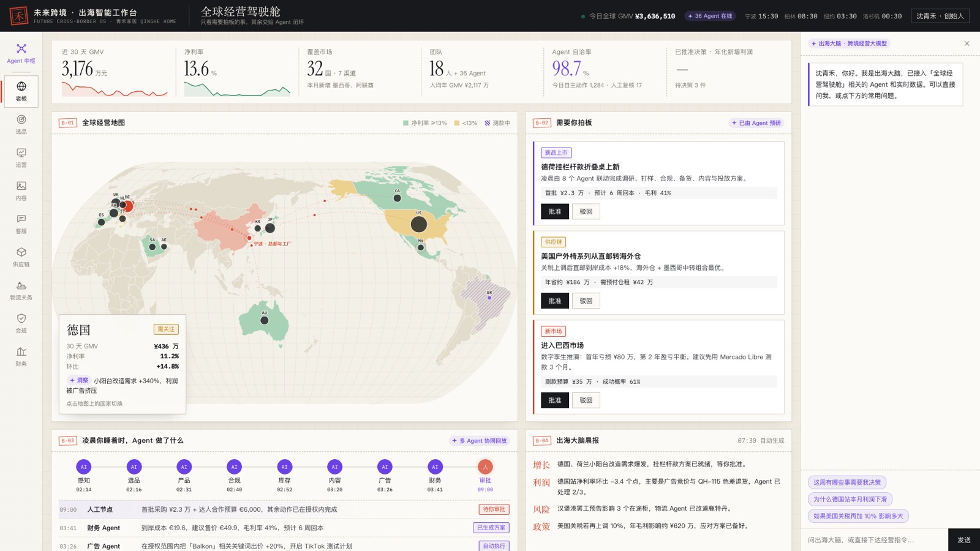Click the yellow <13% legend swatch
The width and height of the screenshot is (980, 551).
coord(457,123)
